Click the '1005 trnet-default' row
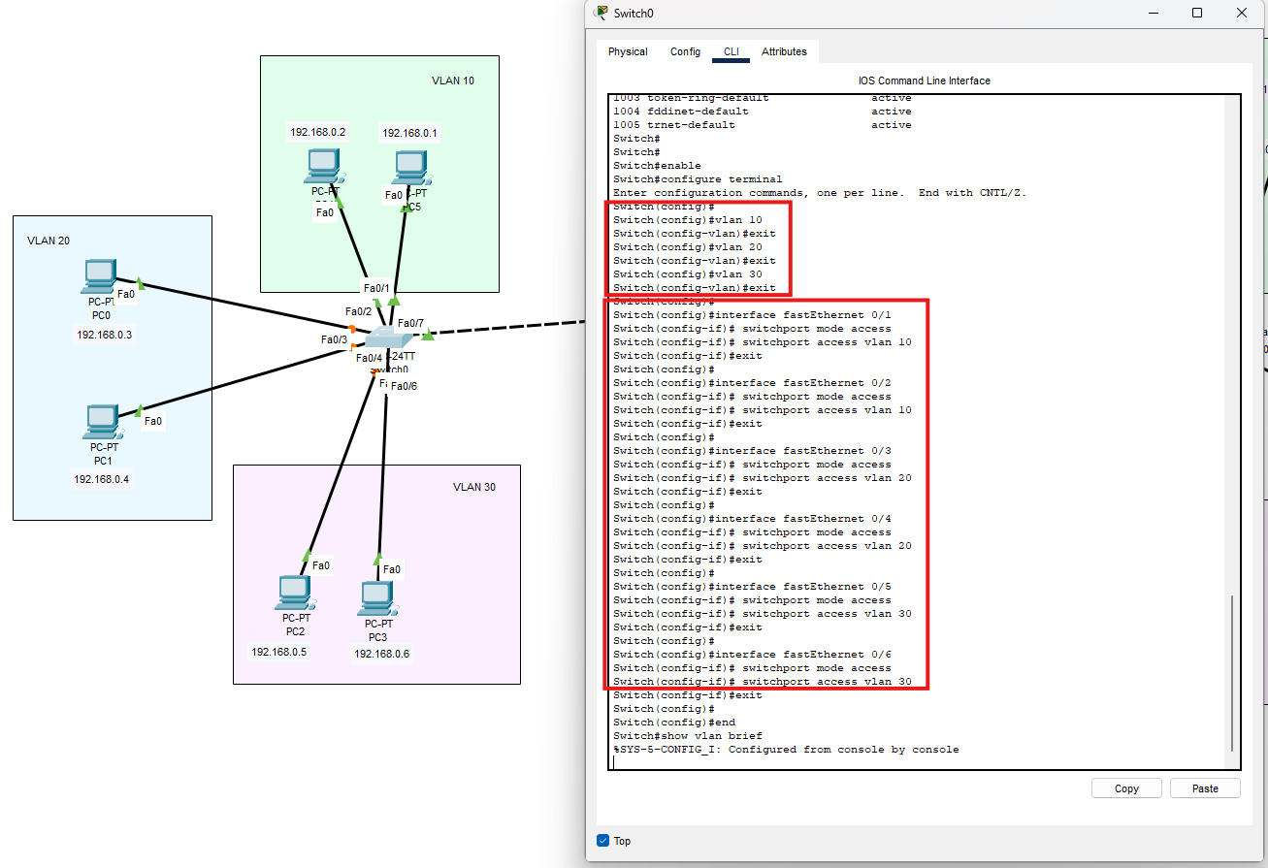 (763, 125)
